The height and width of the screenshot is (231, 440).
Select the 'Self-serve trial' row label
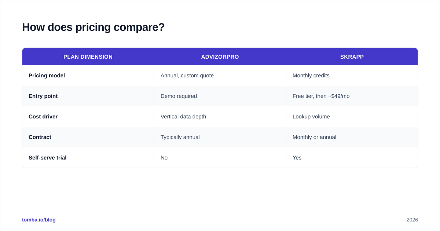pos(47,158)
